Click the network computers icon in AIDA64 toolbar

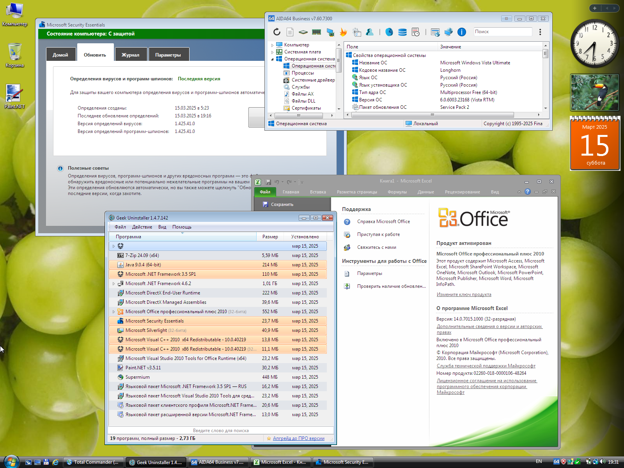[448, 32]
